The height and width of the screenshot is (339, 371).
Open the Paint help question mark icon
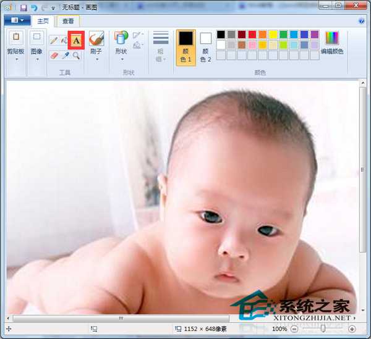pos(361,21)
